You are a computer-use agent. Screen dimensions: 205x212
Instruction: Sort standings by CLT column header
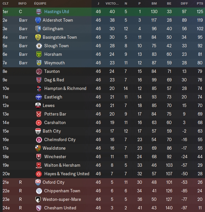(x=6, y=3)
